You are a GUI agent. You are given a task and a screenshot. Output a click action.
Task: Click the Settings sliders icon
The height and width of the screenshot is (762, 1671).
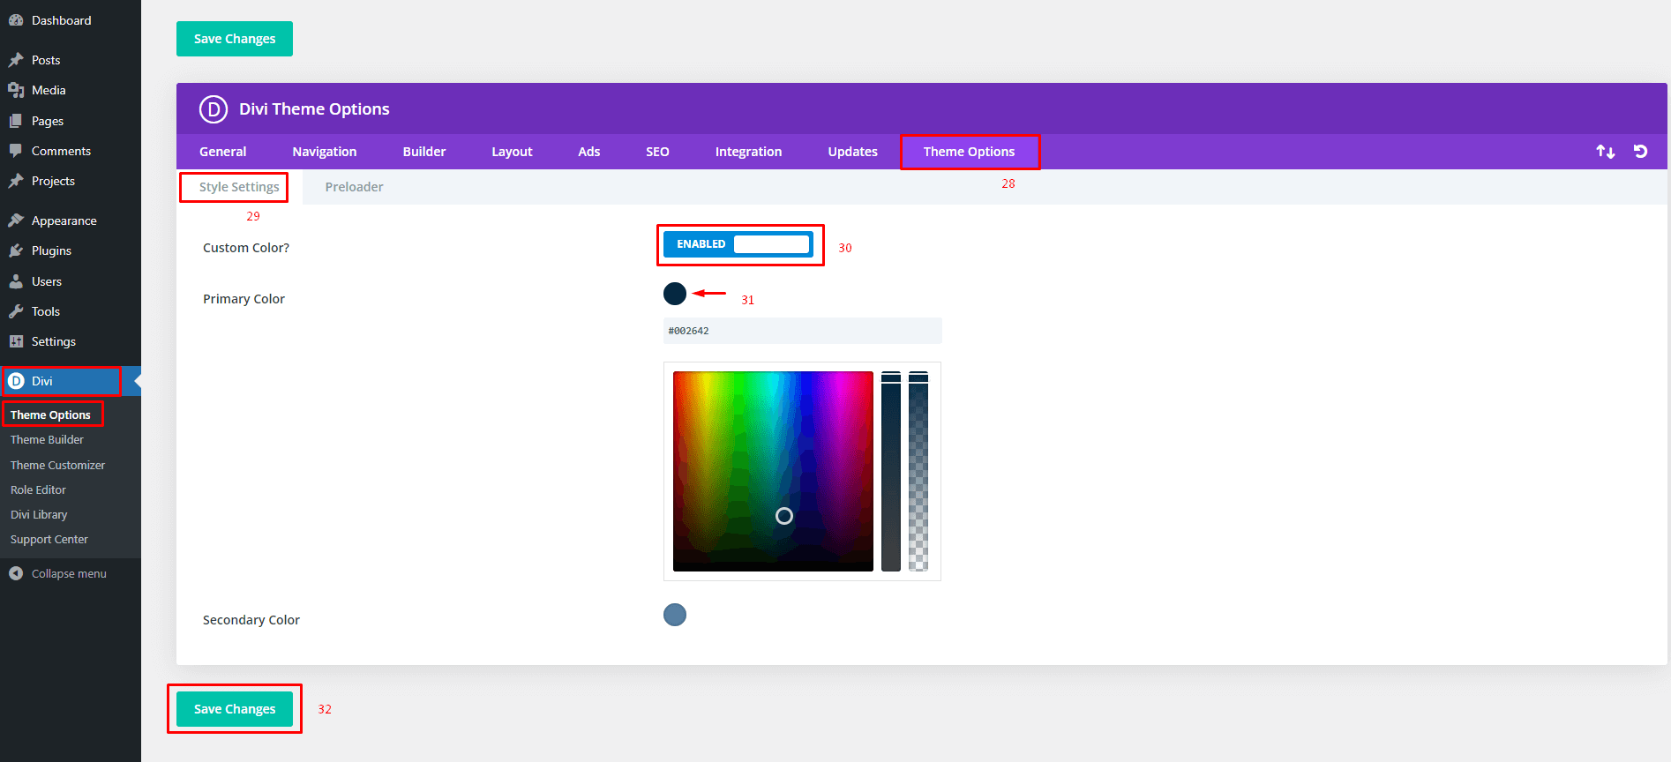(16, 341)
